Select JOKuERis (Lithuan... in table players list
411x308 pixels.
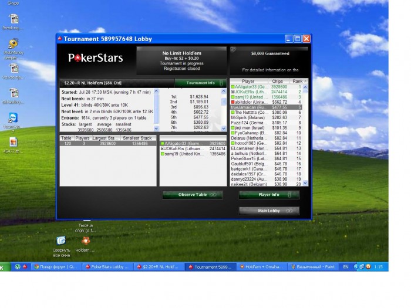[193, 148]
